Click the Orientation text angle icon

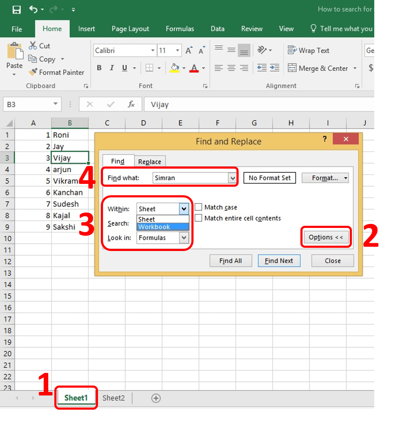262,50
